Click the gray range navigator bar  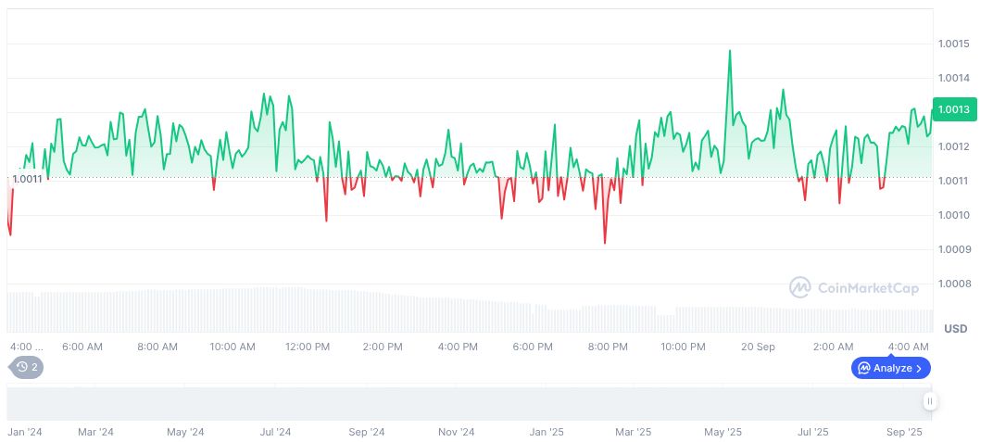point(463,403)
